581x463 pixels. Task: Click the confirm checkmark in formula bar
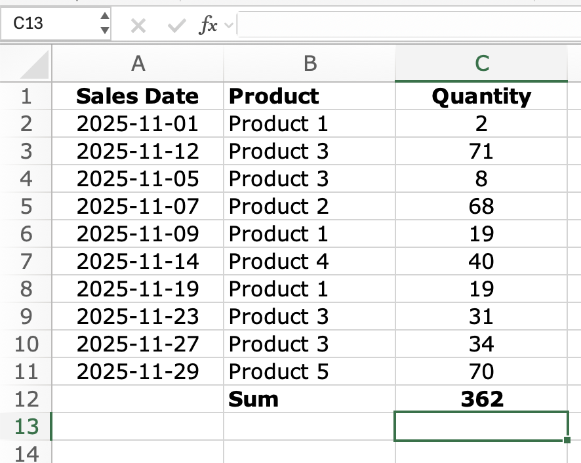(x=176, y=26)
